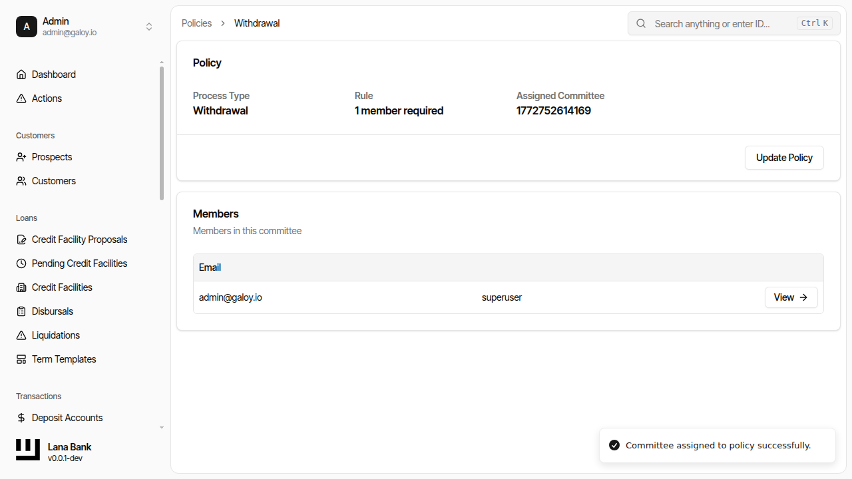
Task: Click the Pending Credit Facilities clock icon
Action: pyautogui.click(x=21, y=263)
